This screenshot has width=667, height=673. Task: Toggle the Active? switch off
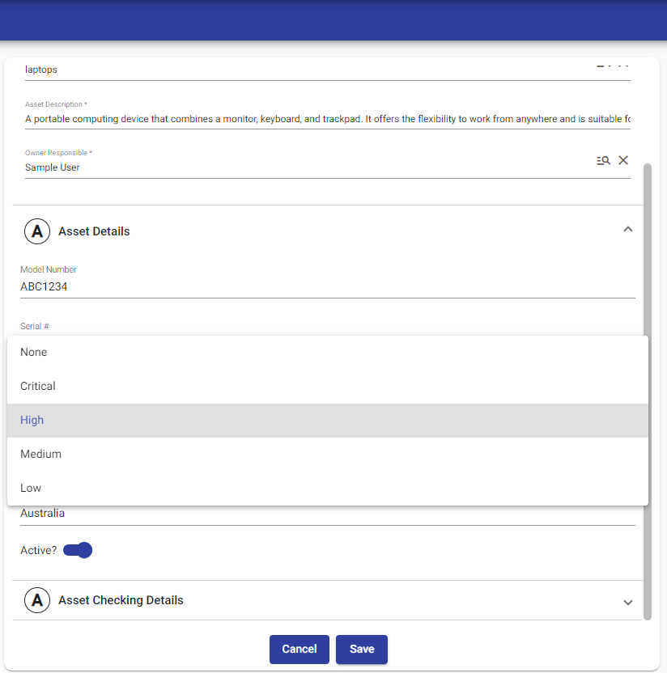(x=79, y=550)
